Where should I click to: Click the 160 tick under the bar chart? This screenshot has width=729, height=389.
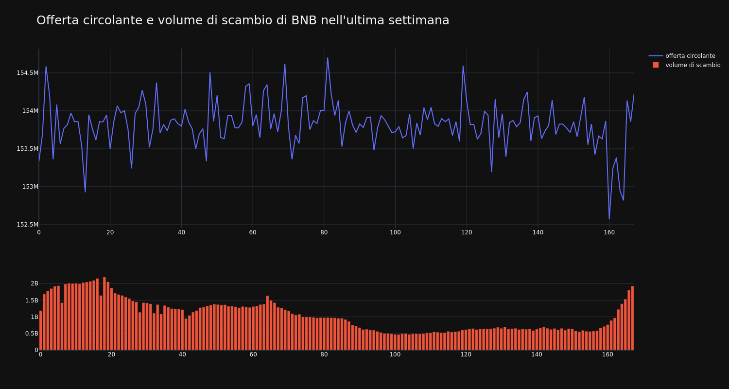point(607,354)
